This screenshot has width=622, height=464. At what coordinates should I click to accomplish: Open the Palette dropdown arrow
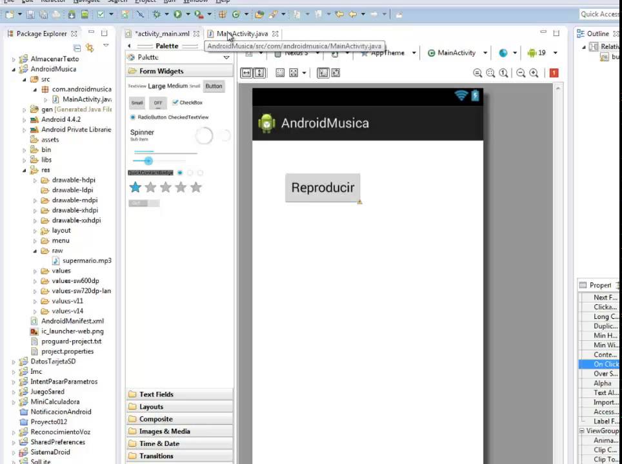click(x=226, y=57)
